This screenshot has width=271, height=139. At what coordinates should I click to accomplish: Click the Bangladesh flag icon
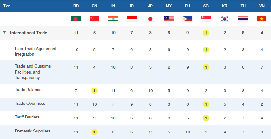pos(76,19)
